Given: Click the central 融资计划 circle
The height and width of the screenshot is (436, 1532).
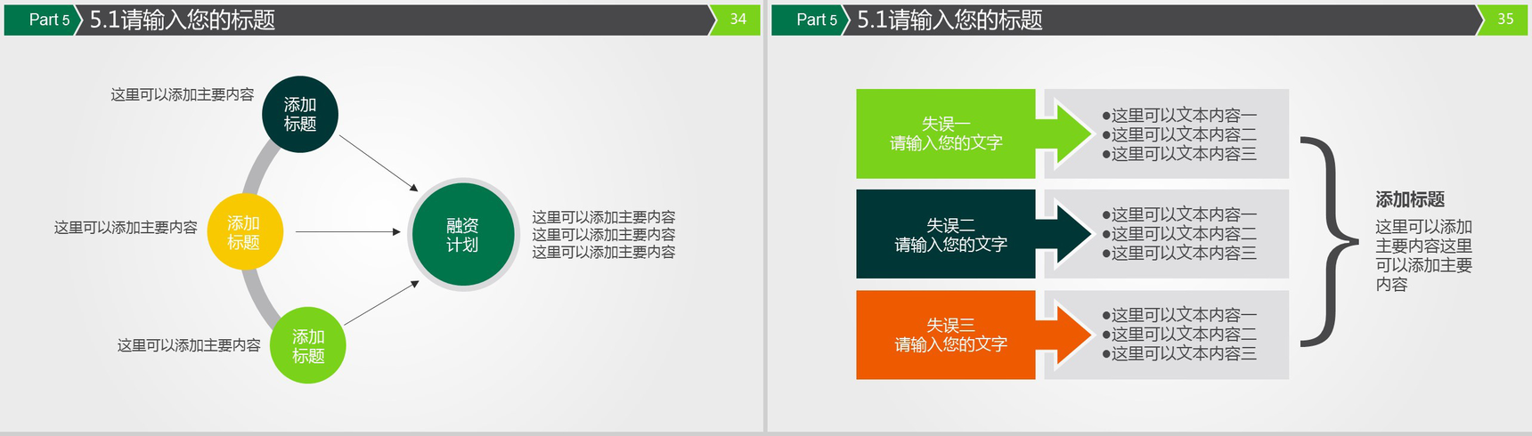Looking at the screenshot, I should tap(462, 235).
